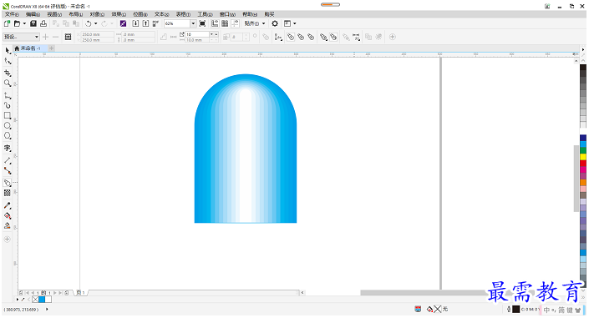Click the full screen preview icon
The height and width of the screenshot is (318, 589).
click(x=202, y=23)
